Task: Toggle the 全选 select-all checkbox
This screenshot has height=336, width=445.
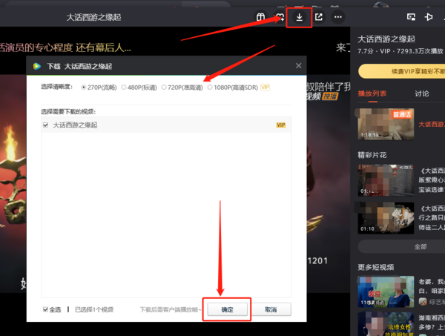Action: coord(45,309)
